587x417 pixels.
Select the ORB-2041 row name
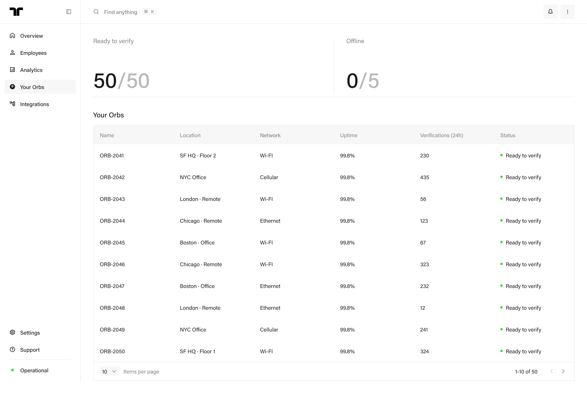pyautogui.click(x=112, y=155)
